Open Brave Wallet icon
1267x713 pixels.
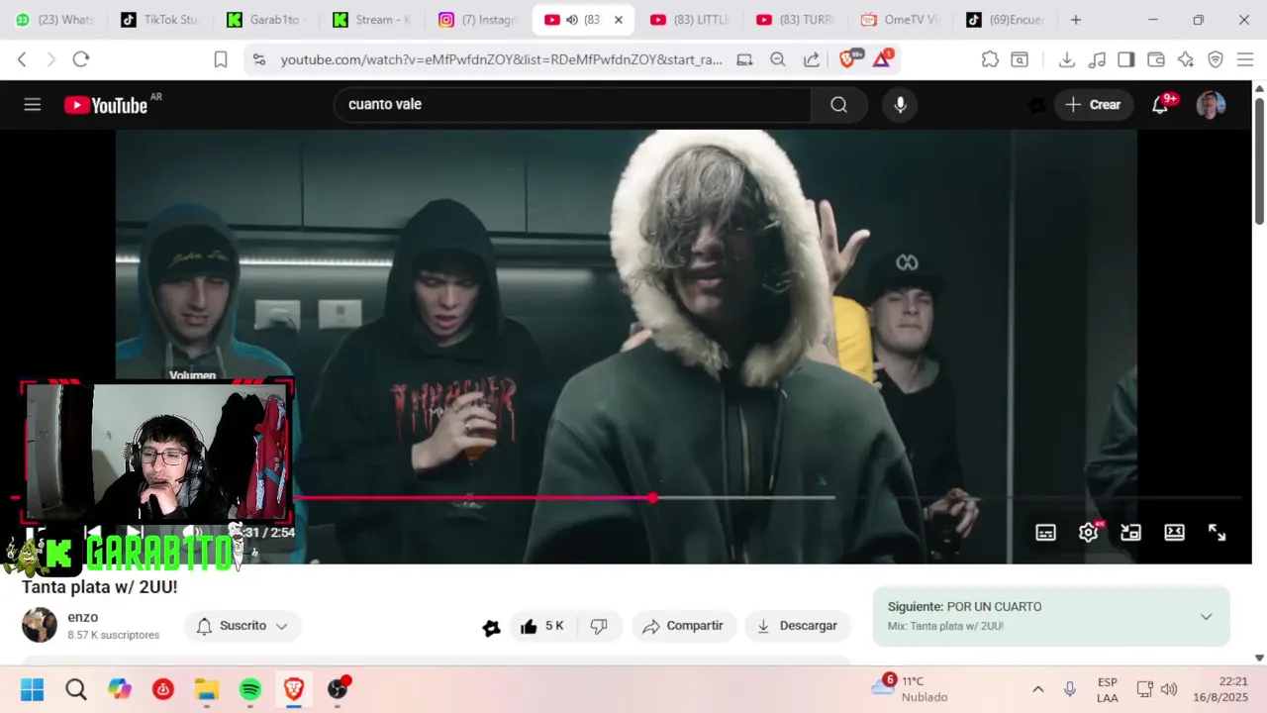coord(1156,59)
